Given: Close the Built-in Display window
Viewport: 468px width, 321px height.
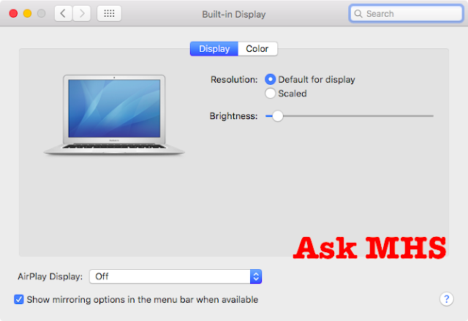Looking at the screenshot, I should (13, 13).
